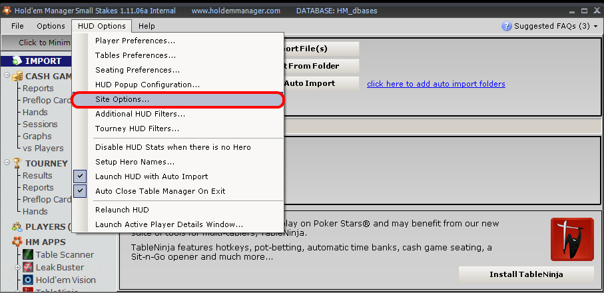Viewport: 604px width, 293px height.
Task: Choose Tables Preferences menu entry
Action: (178, 55)
